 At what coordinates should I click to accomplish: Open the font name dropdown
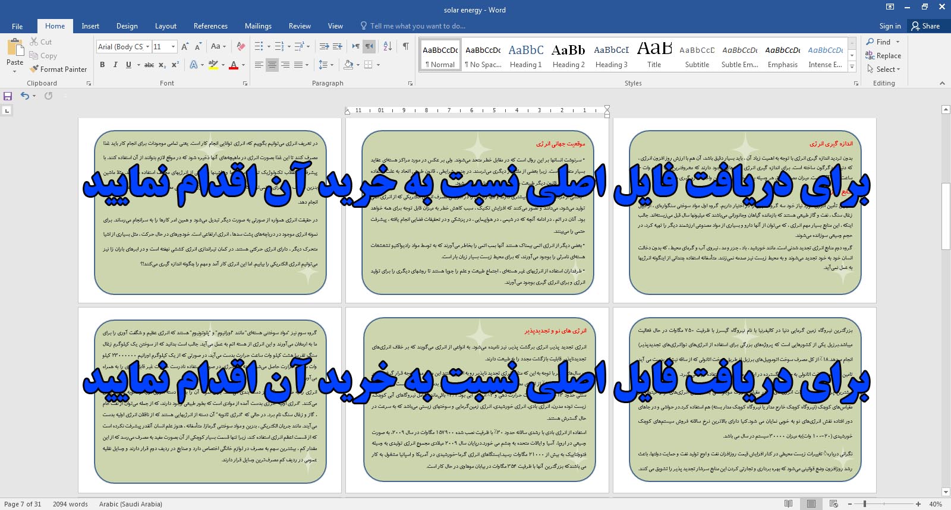click(147, 46)
